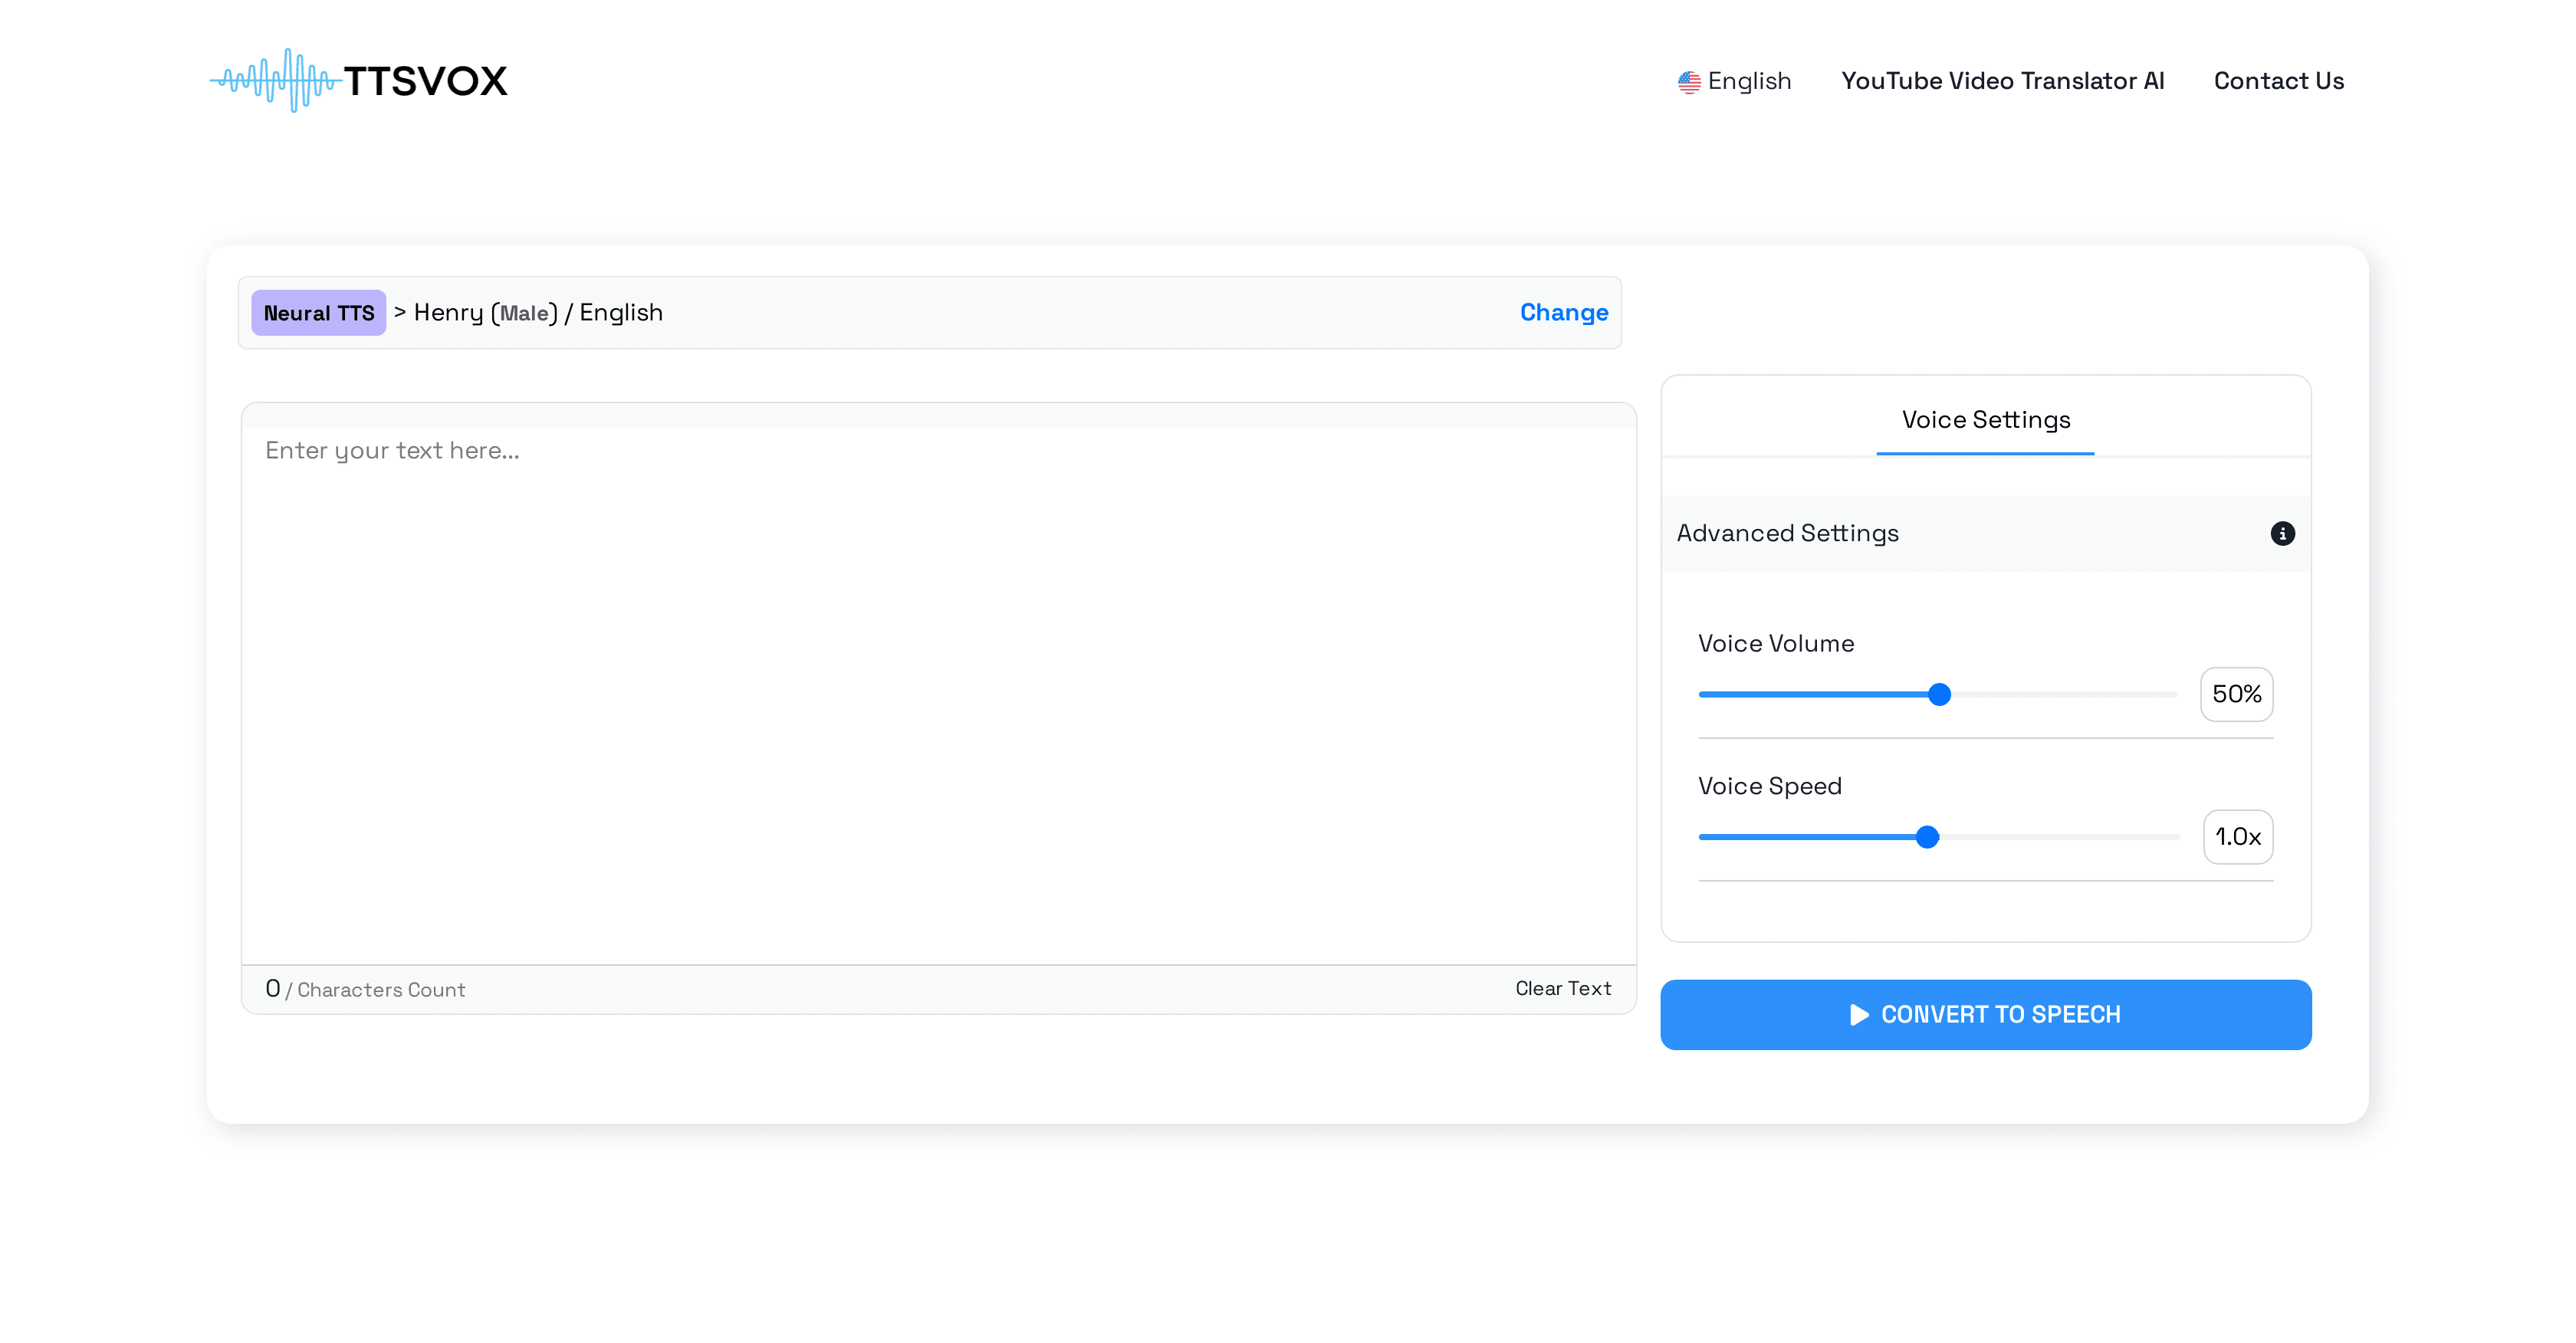Click the info icon in Advanced Settings

pyautogui.click(x=2283, y=533)
